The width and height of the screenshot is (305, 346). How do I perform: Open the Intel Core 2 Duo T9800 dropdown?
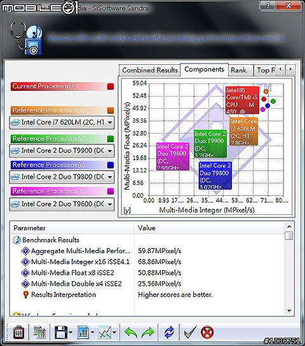(62, 177)
